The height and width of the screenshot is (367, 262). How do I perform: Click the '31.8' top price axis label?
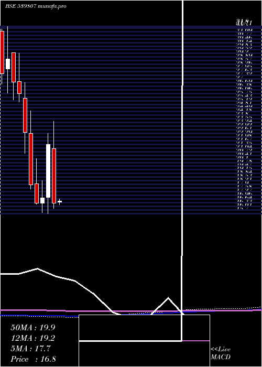tap(242, 22)
